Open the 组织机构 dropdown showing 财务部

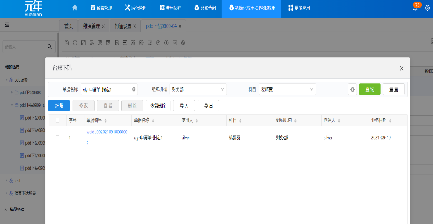pyautogui.click(x=198, y=89)
